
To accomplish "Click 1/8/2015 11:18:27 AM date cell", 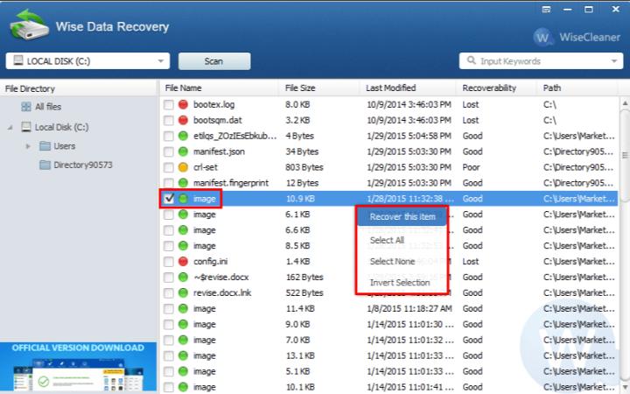I will pos(409,308).
